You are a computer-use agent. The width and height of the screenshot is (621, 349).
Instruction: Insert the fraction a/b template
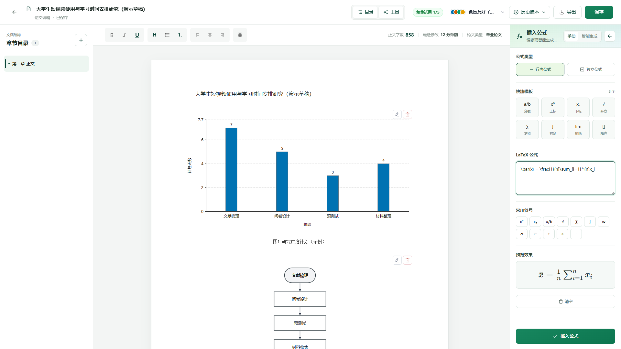click(x=527, y=107)
